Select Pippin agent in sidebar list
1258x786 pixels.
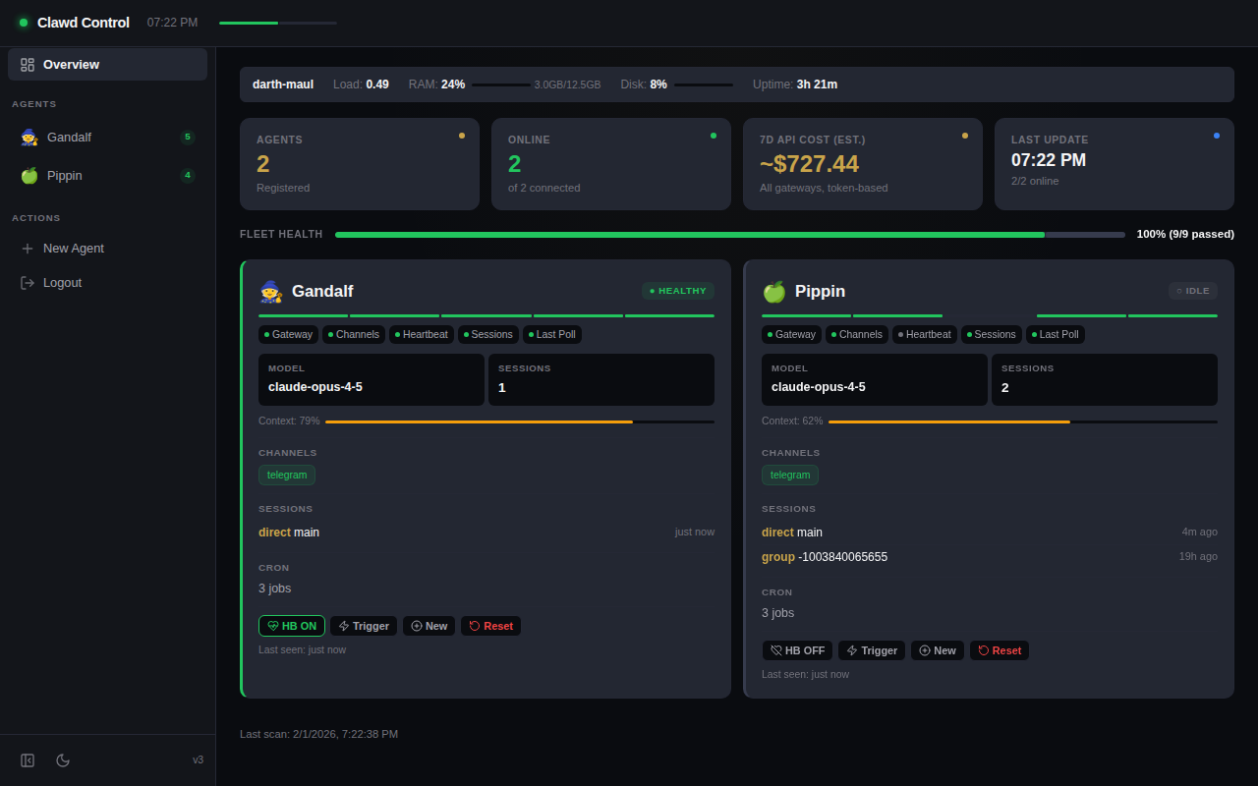click(65, 176)
